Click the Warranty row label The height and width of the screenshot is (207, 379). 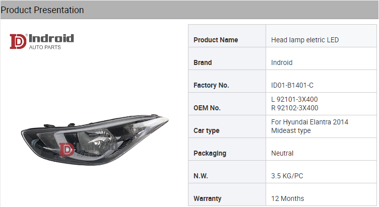coord(208,198)
